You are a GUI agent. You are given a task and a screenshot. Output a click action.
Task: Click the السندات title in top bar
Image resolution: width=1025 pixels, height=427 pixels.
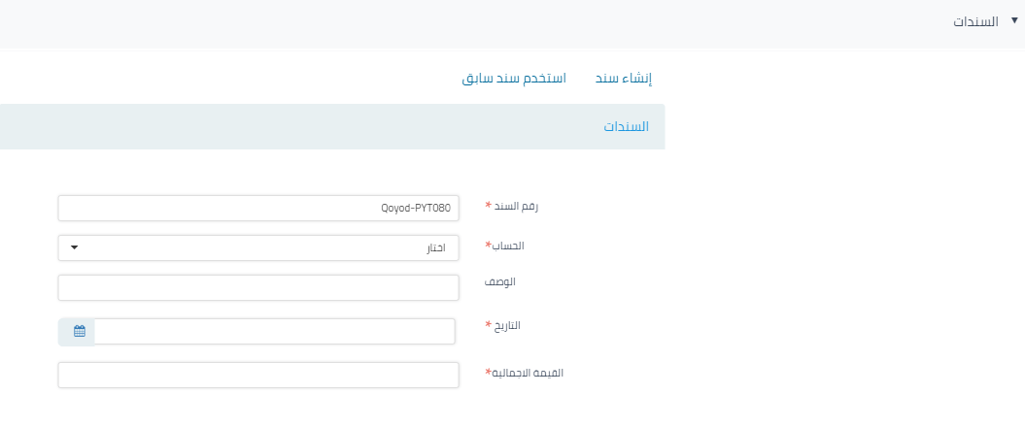tap(976, 21)
